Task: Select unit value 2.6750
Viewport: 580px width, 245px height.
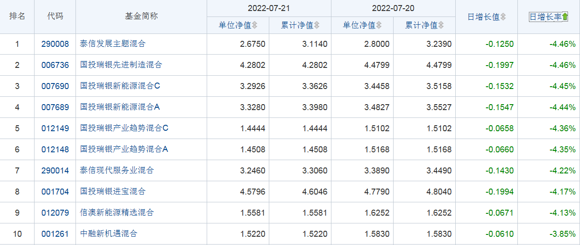Action: click(x=253, y=44)
